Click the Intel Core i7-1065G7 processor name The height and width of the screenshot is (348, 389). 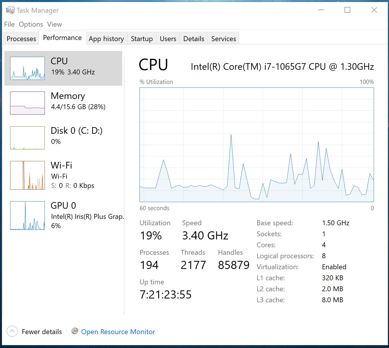click(x=282, y=67)
